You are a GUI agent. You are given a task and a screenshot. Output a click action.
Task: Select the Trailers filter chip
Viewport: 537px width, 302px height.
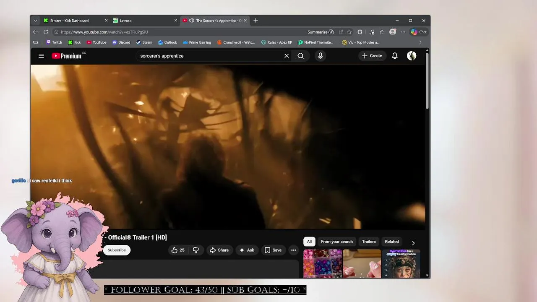click(x=369, y=242)
